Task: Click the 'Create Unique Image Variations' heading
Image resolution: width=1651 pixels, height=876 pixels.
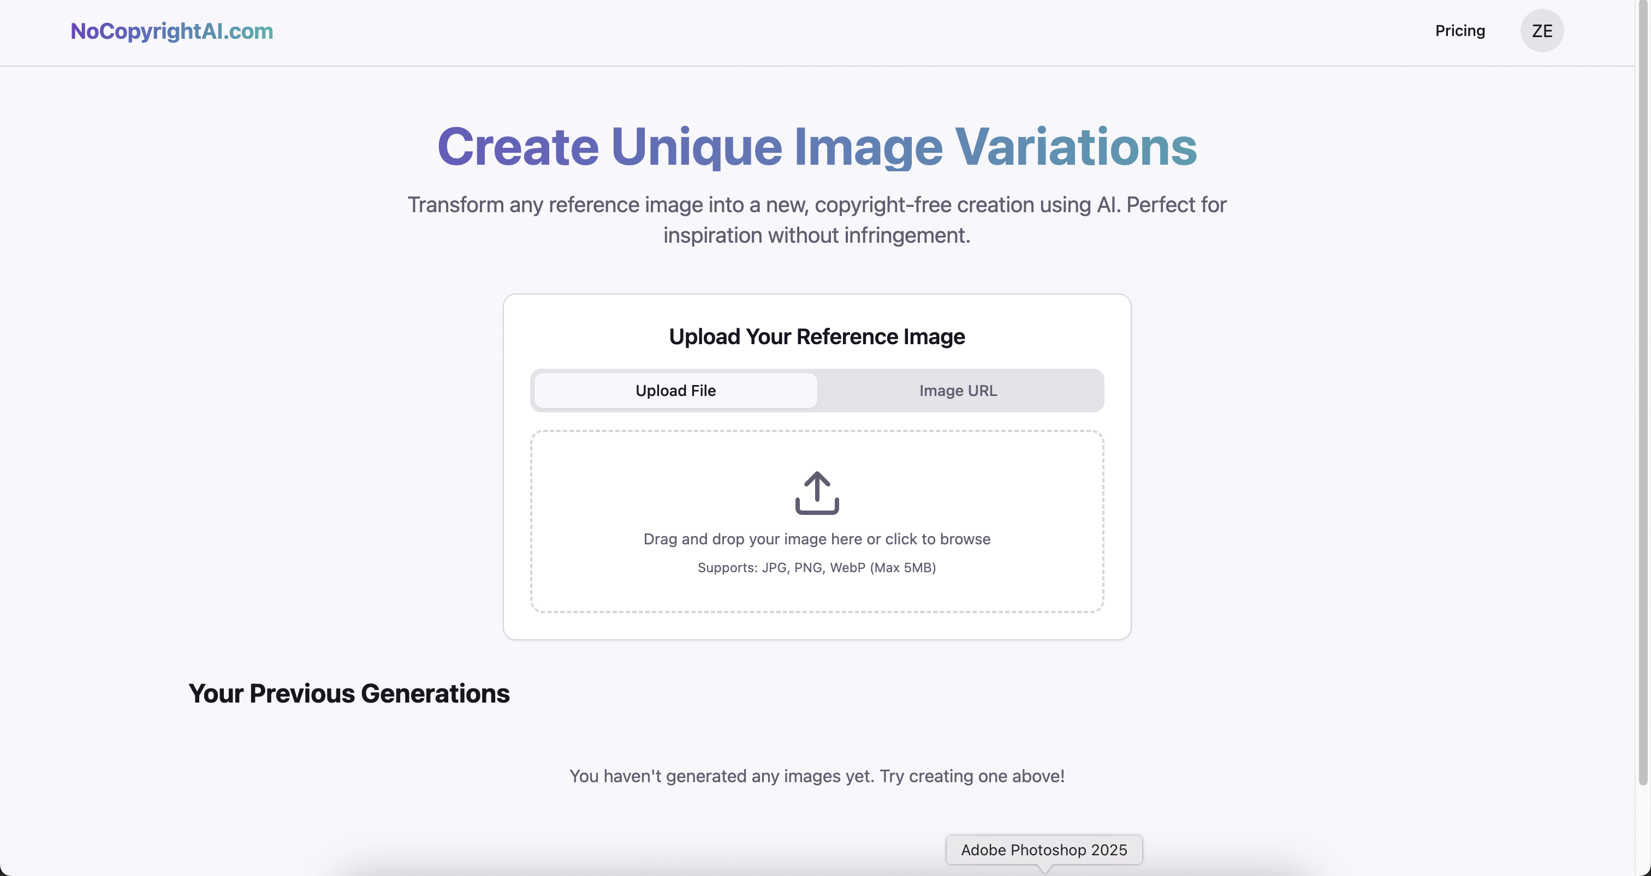Action: click(x=817, y=147)
